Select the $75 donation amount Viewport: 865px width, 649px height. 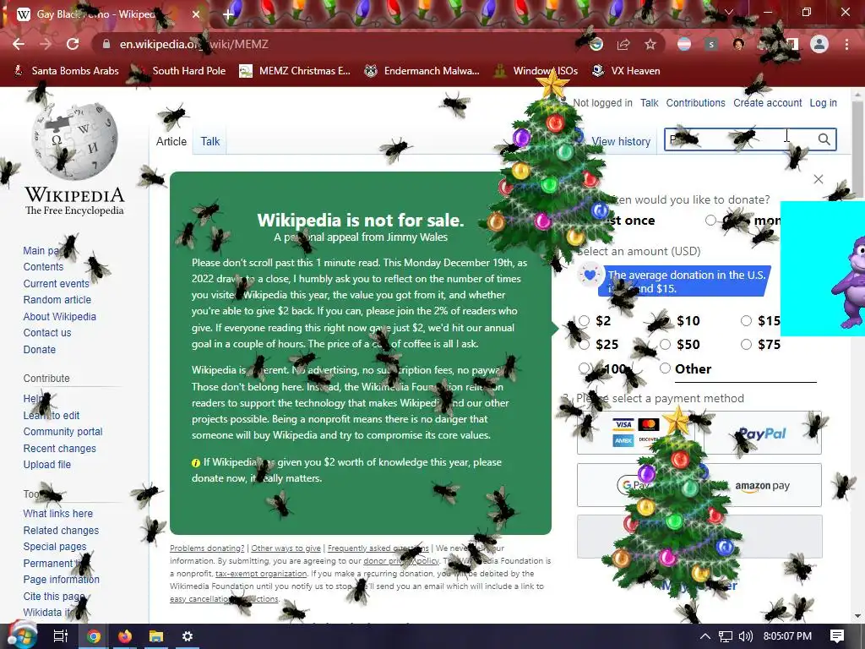click(746, 345)
